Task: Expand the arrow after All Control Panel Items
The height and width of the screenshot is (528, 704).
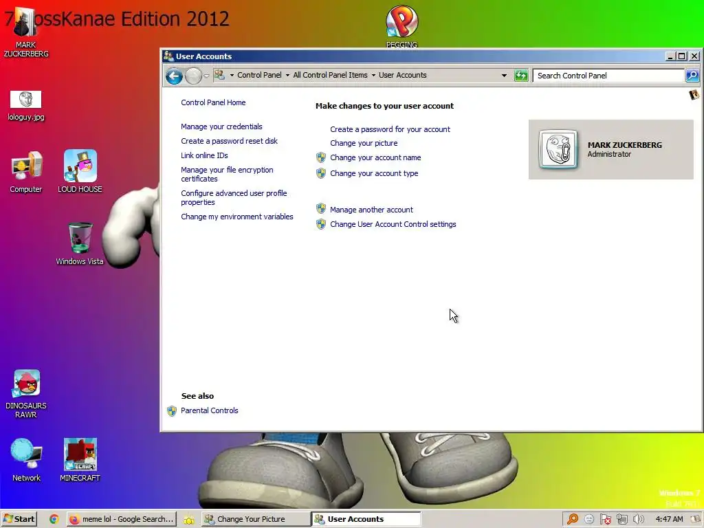Action: click(373, 76)
